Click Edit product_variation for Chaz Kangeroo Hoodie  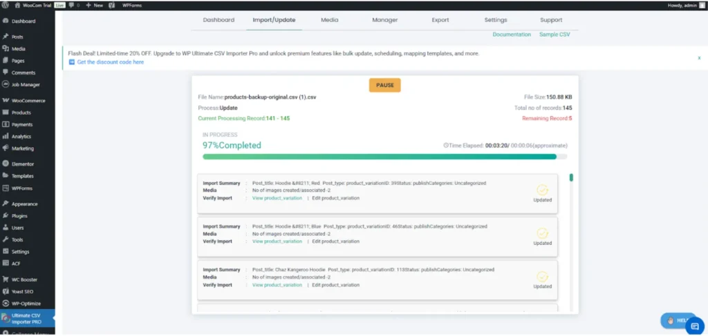pos(335,285)
